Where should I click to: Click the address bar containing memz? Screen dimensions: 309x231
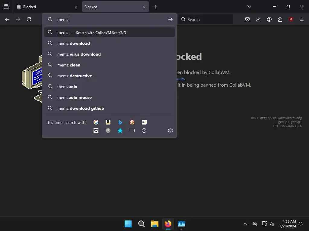[109, 20]
